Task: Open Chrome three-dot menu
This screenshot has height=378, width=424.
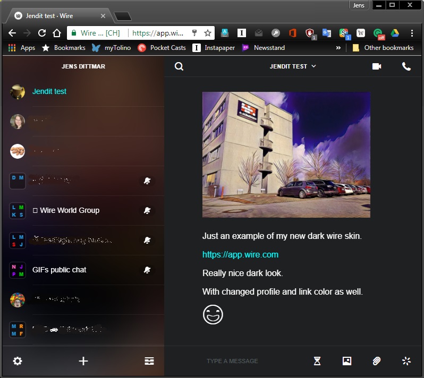Action: 412,33
